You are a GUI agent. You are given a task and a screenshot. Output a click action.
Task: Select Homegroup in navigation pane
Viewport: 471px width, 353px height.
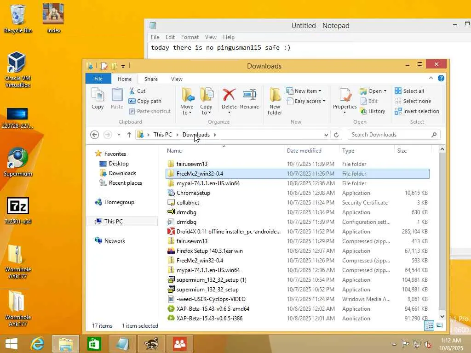[115, 202]
